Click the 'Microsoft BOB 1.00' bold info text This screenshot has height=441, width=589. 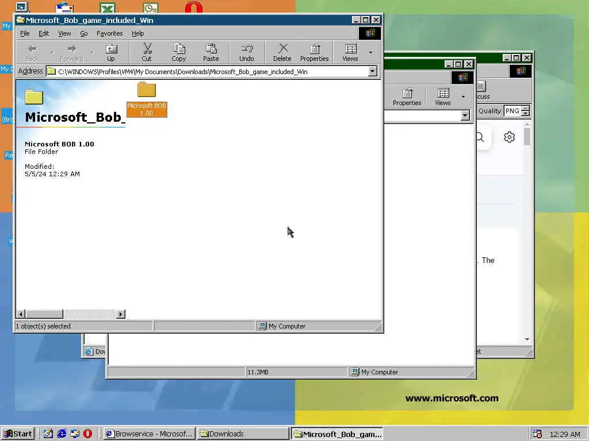click(x=59, y=144)
